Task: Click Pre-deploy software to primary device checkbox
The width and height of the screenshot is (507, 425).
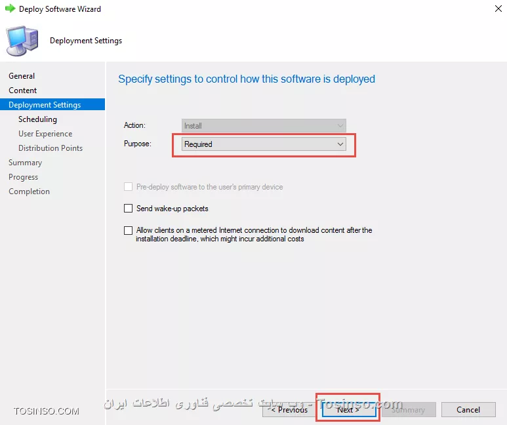Action: click(129, 187)
